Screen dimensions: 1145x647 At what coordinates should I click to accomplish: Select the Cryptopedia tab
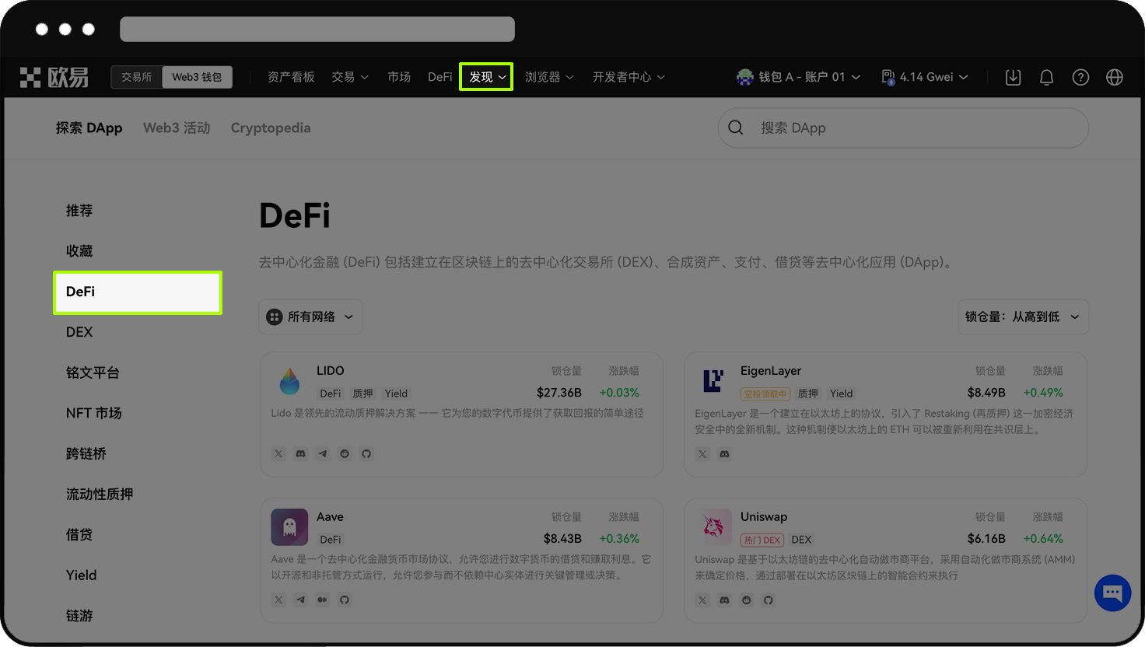tap(271, 128)
